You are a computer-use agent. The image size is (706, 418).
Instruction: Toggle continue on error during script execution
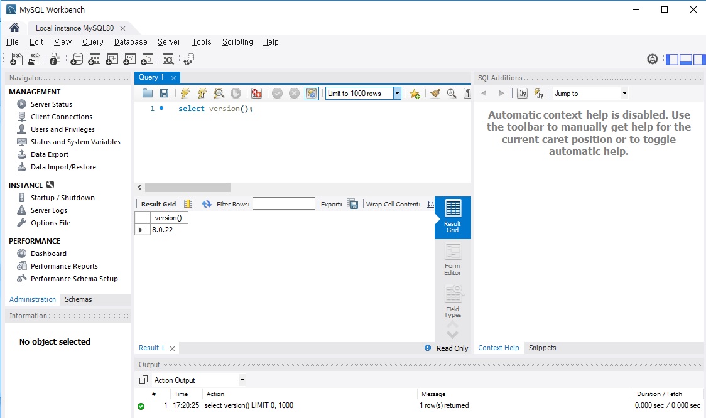point(257,93)
